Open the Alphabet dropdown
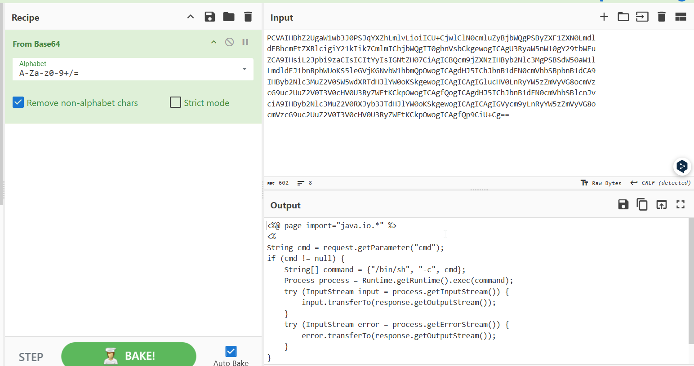The width and height of the screenshot is (694, 366). 245,69
